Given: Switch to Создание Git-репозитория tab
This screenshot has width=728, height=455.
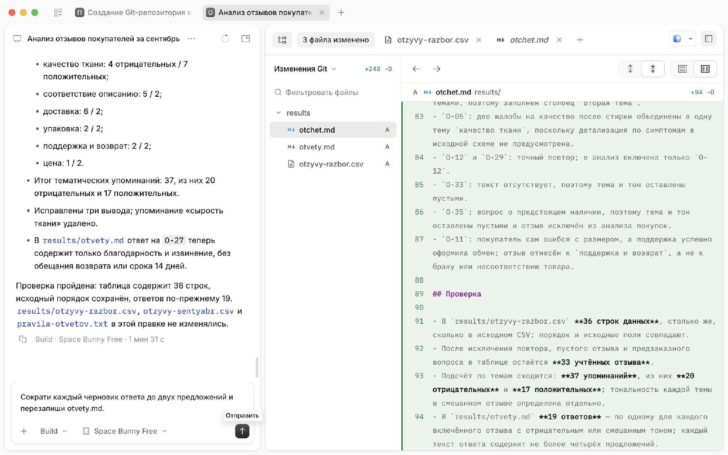Looking at the screenshot, I should (133, 13).
